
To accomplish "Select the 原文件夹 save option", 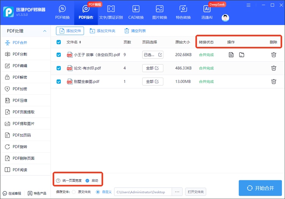I will 74,192.
